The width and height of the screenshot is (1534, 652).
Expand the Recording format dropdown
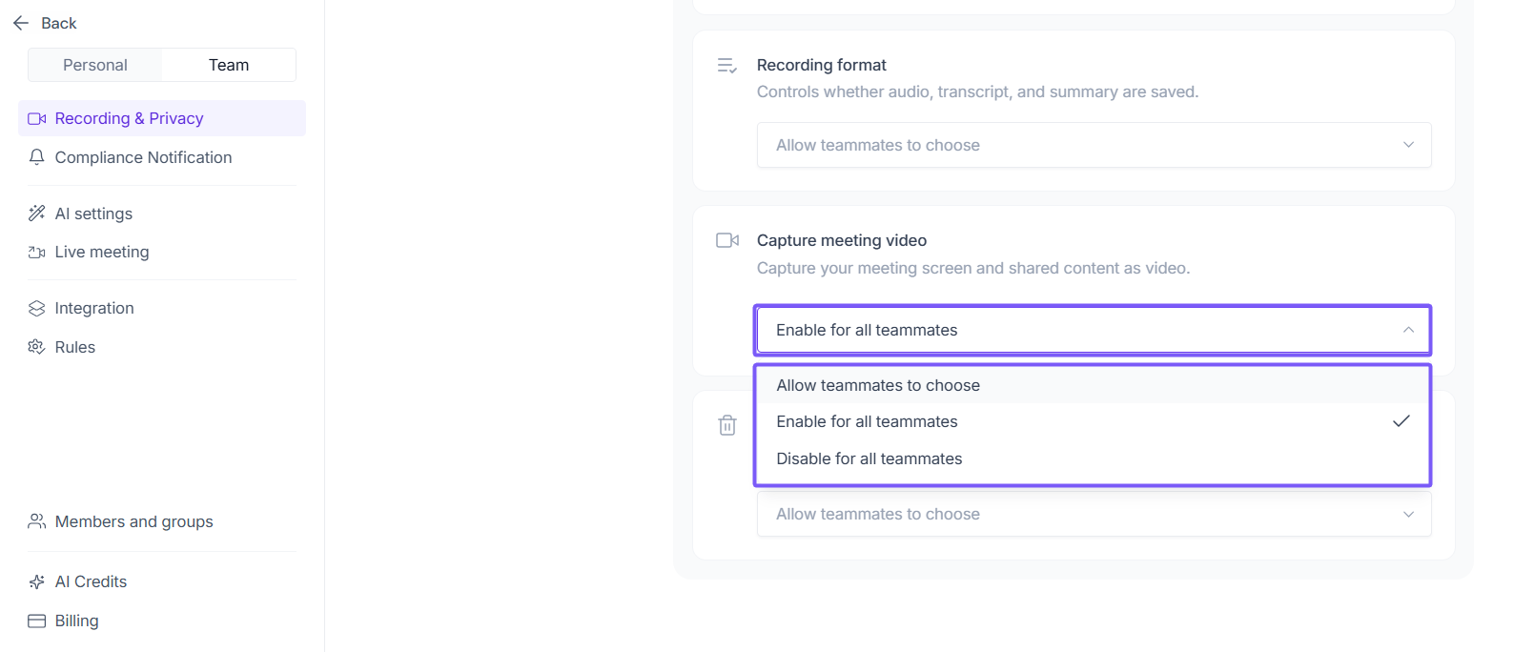coord(1094,145)
